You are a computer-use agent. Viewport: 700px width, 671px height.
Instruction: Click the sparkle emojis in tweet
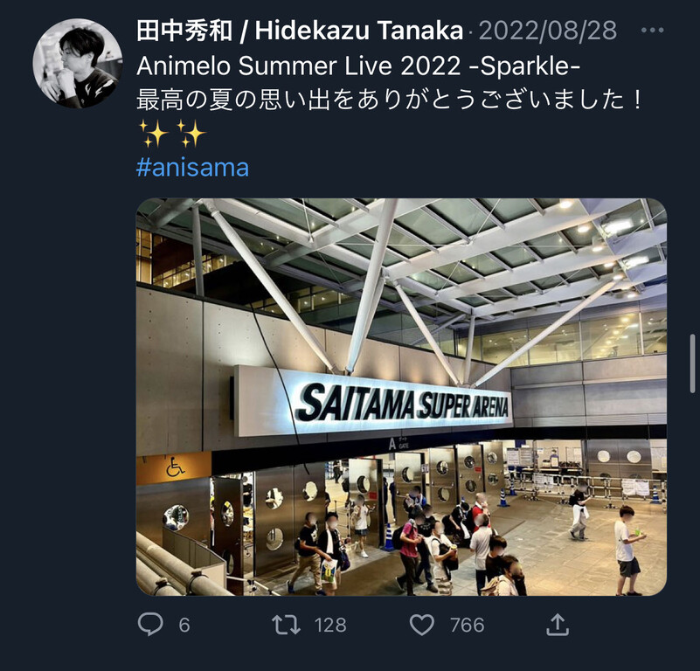[x=172, y=134]
